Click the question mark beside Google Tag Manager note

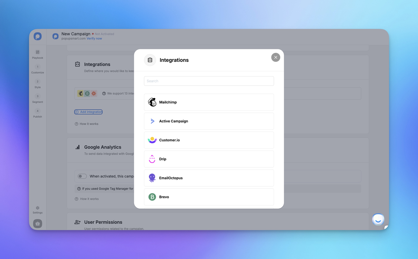[79, 189]
